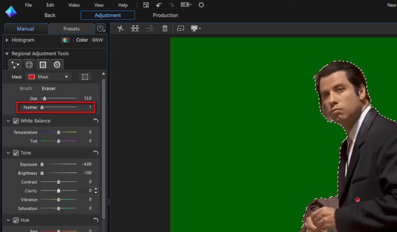Click the multi-trim tool icon

pos(135,28)
